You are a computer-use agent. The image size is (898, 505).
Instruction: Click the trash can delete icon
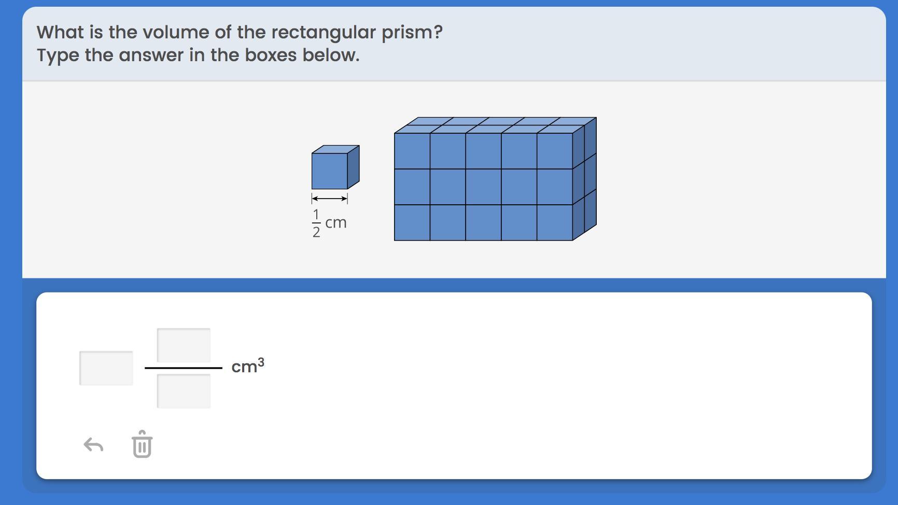[x=142, y=444]
